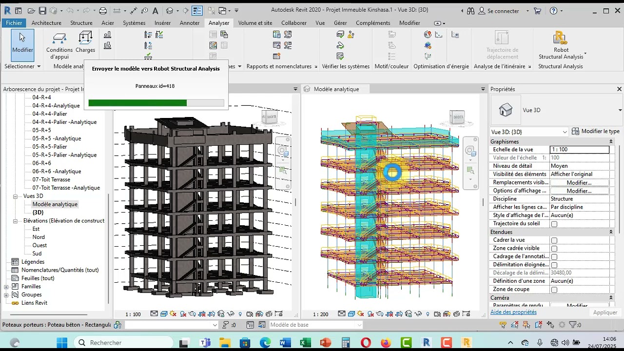The width and height of the screenshot is (624, 351).
Task: Click the help question mark icon
Action: click(553, 10)
